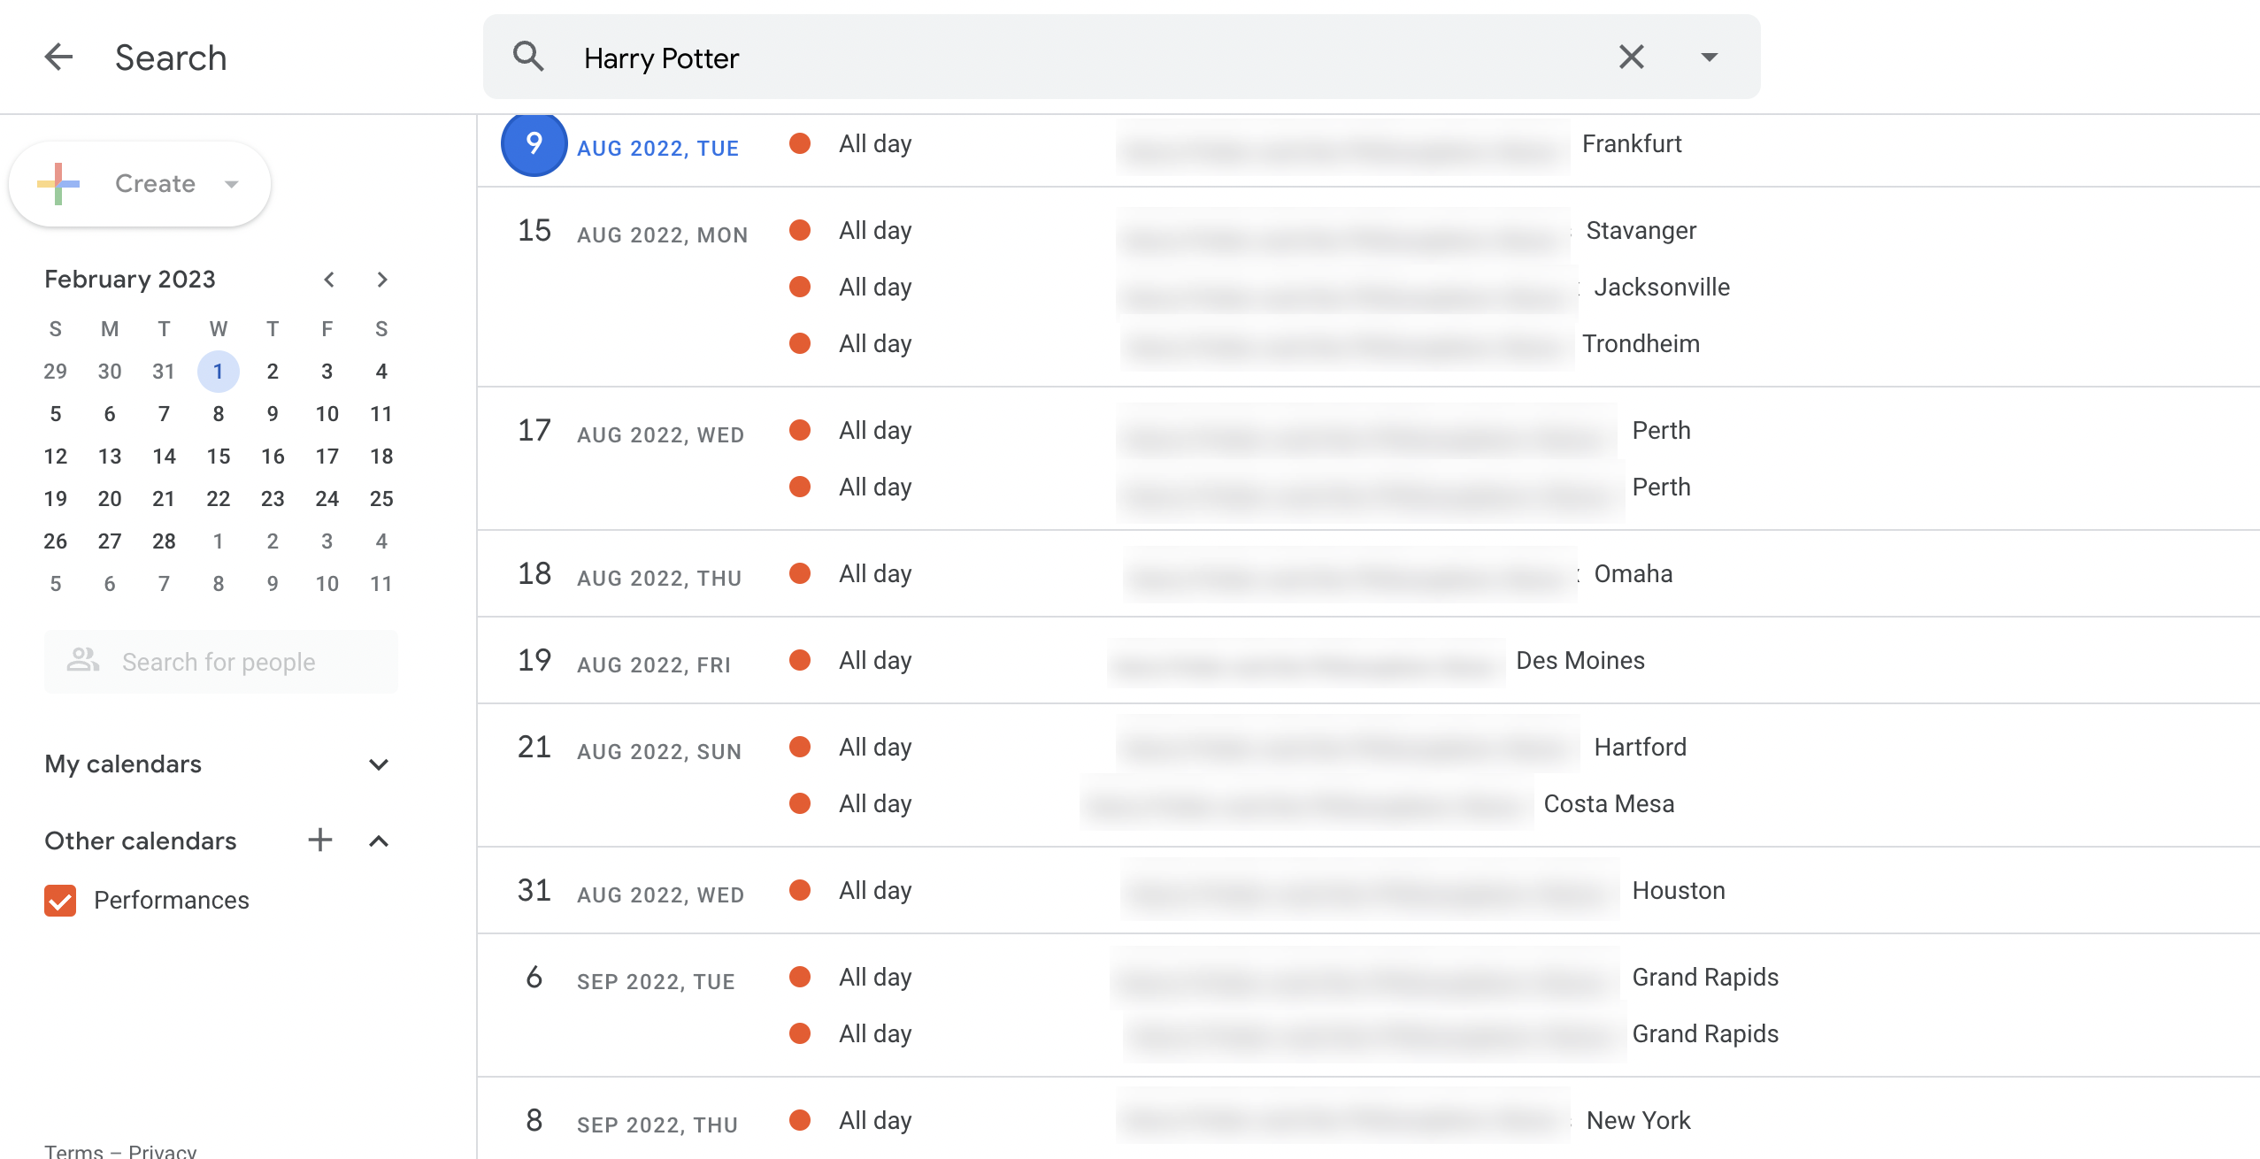Click the magnifying glass search icon
Viewport: 2260px width, 1159px height.
pyautogui.click(x=528, y=58)
